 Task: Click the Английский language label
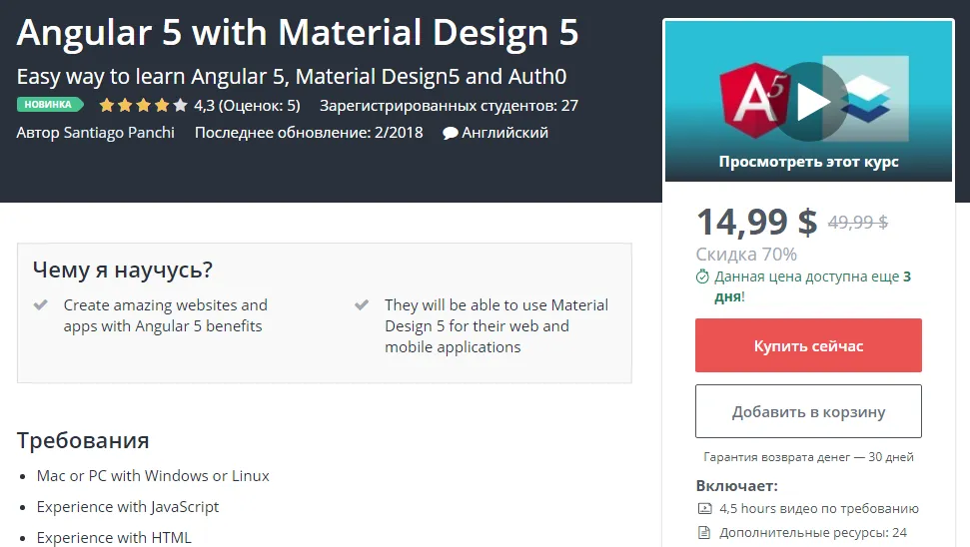click(x=505, y=132)
